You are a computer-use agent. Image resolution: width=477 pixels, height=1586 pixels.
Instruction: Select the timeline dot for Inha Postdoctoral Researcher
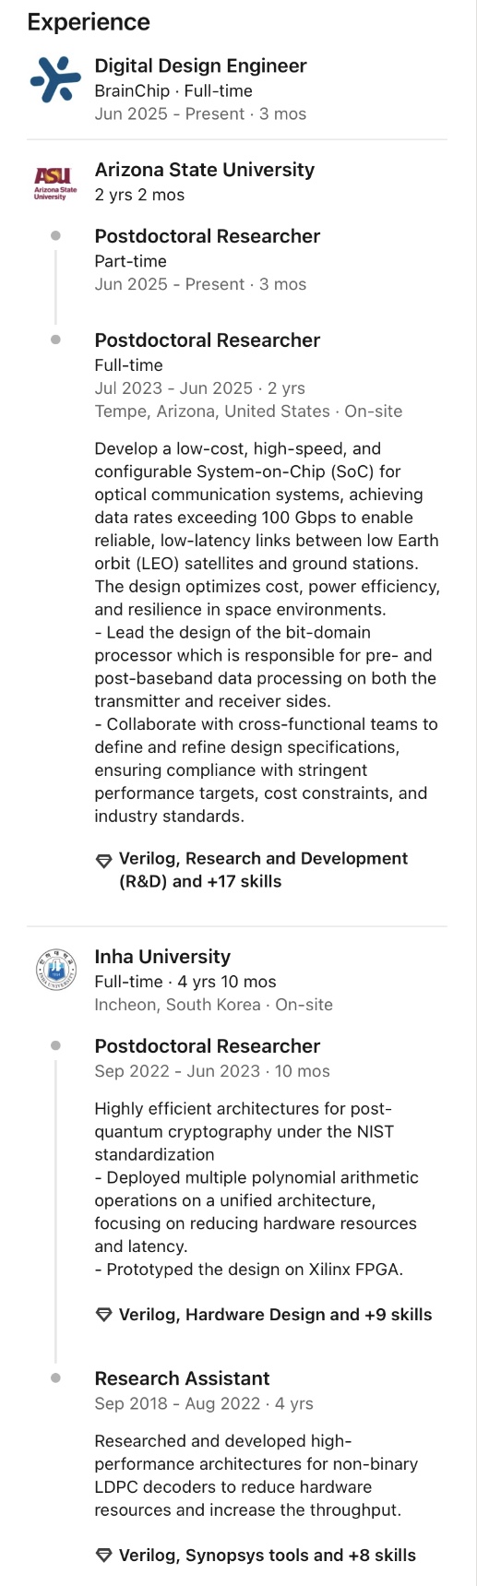(55, 1046)
